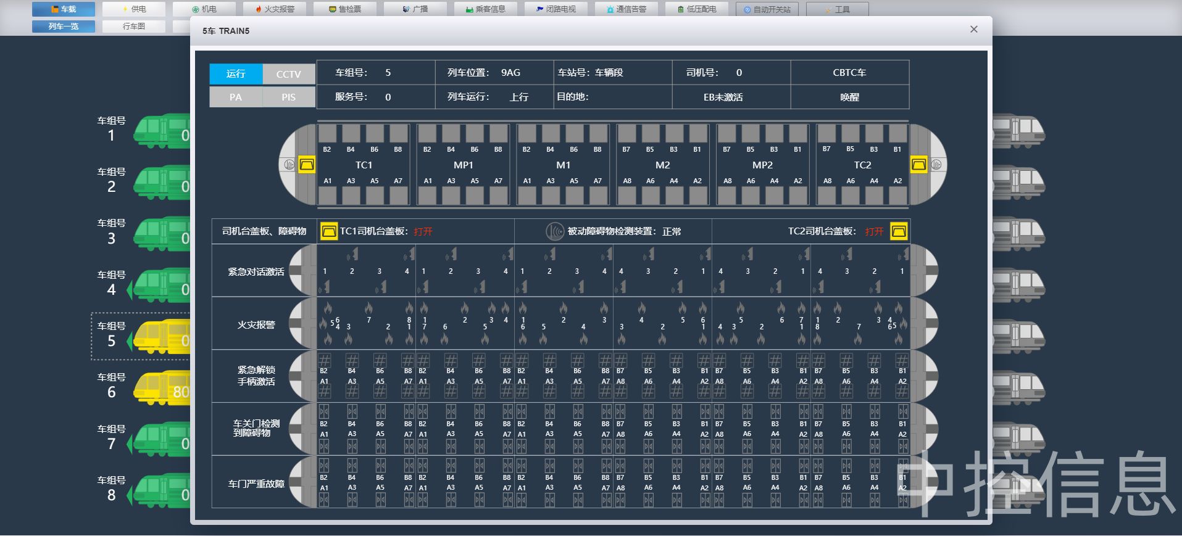Click the 列车一览 button
1182x536 pixels.
[64, 27]
